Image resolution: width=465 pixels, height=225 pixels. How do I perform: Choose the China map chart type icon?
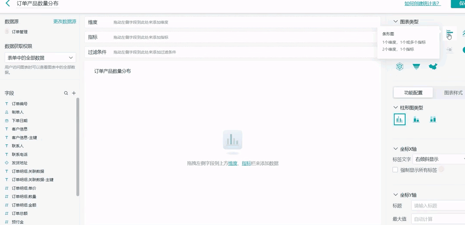(433, 66)
